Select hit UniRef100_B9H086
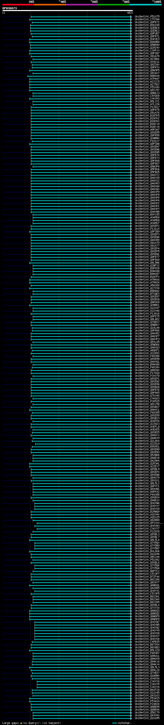This screenshot has height=725, width=164. (x=147, y=364)
